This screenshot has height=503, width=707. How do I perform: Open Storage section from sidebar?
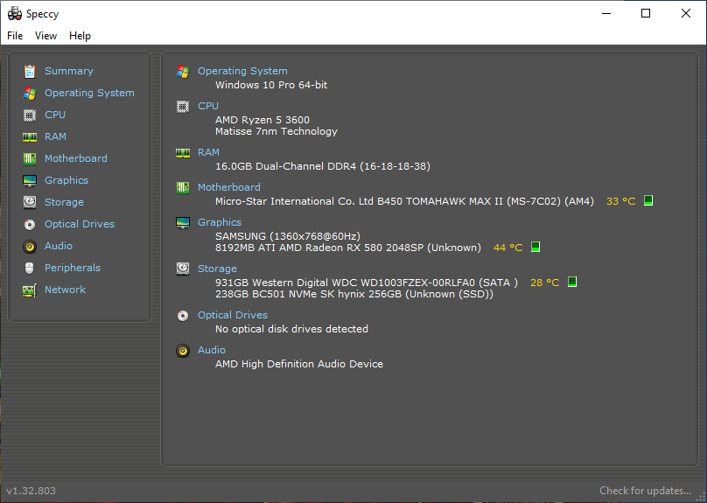(64, 202)
